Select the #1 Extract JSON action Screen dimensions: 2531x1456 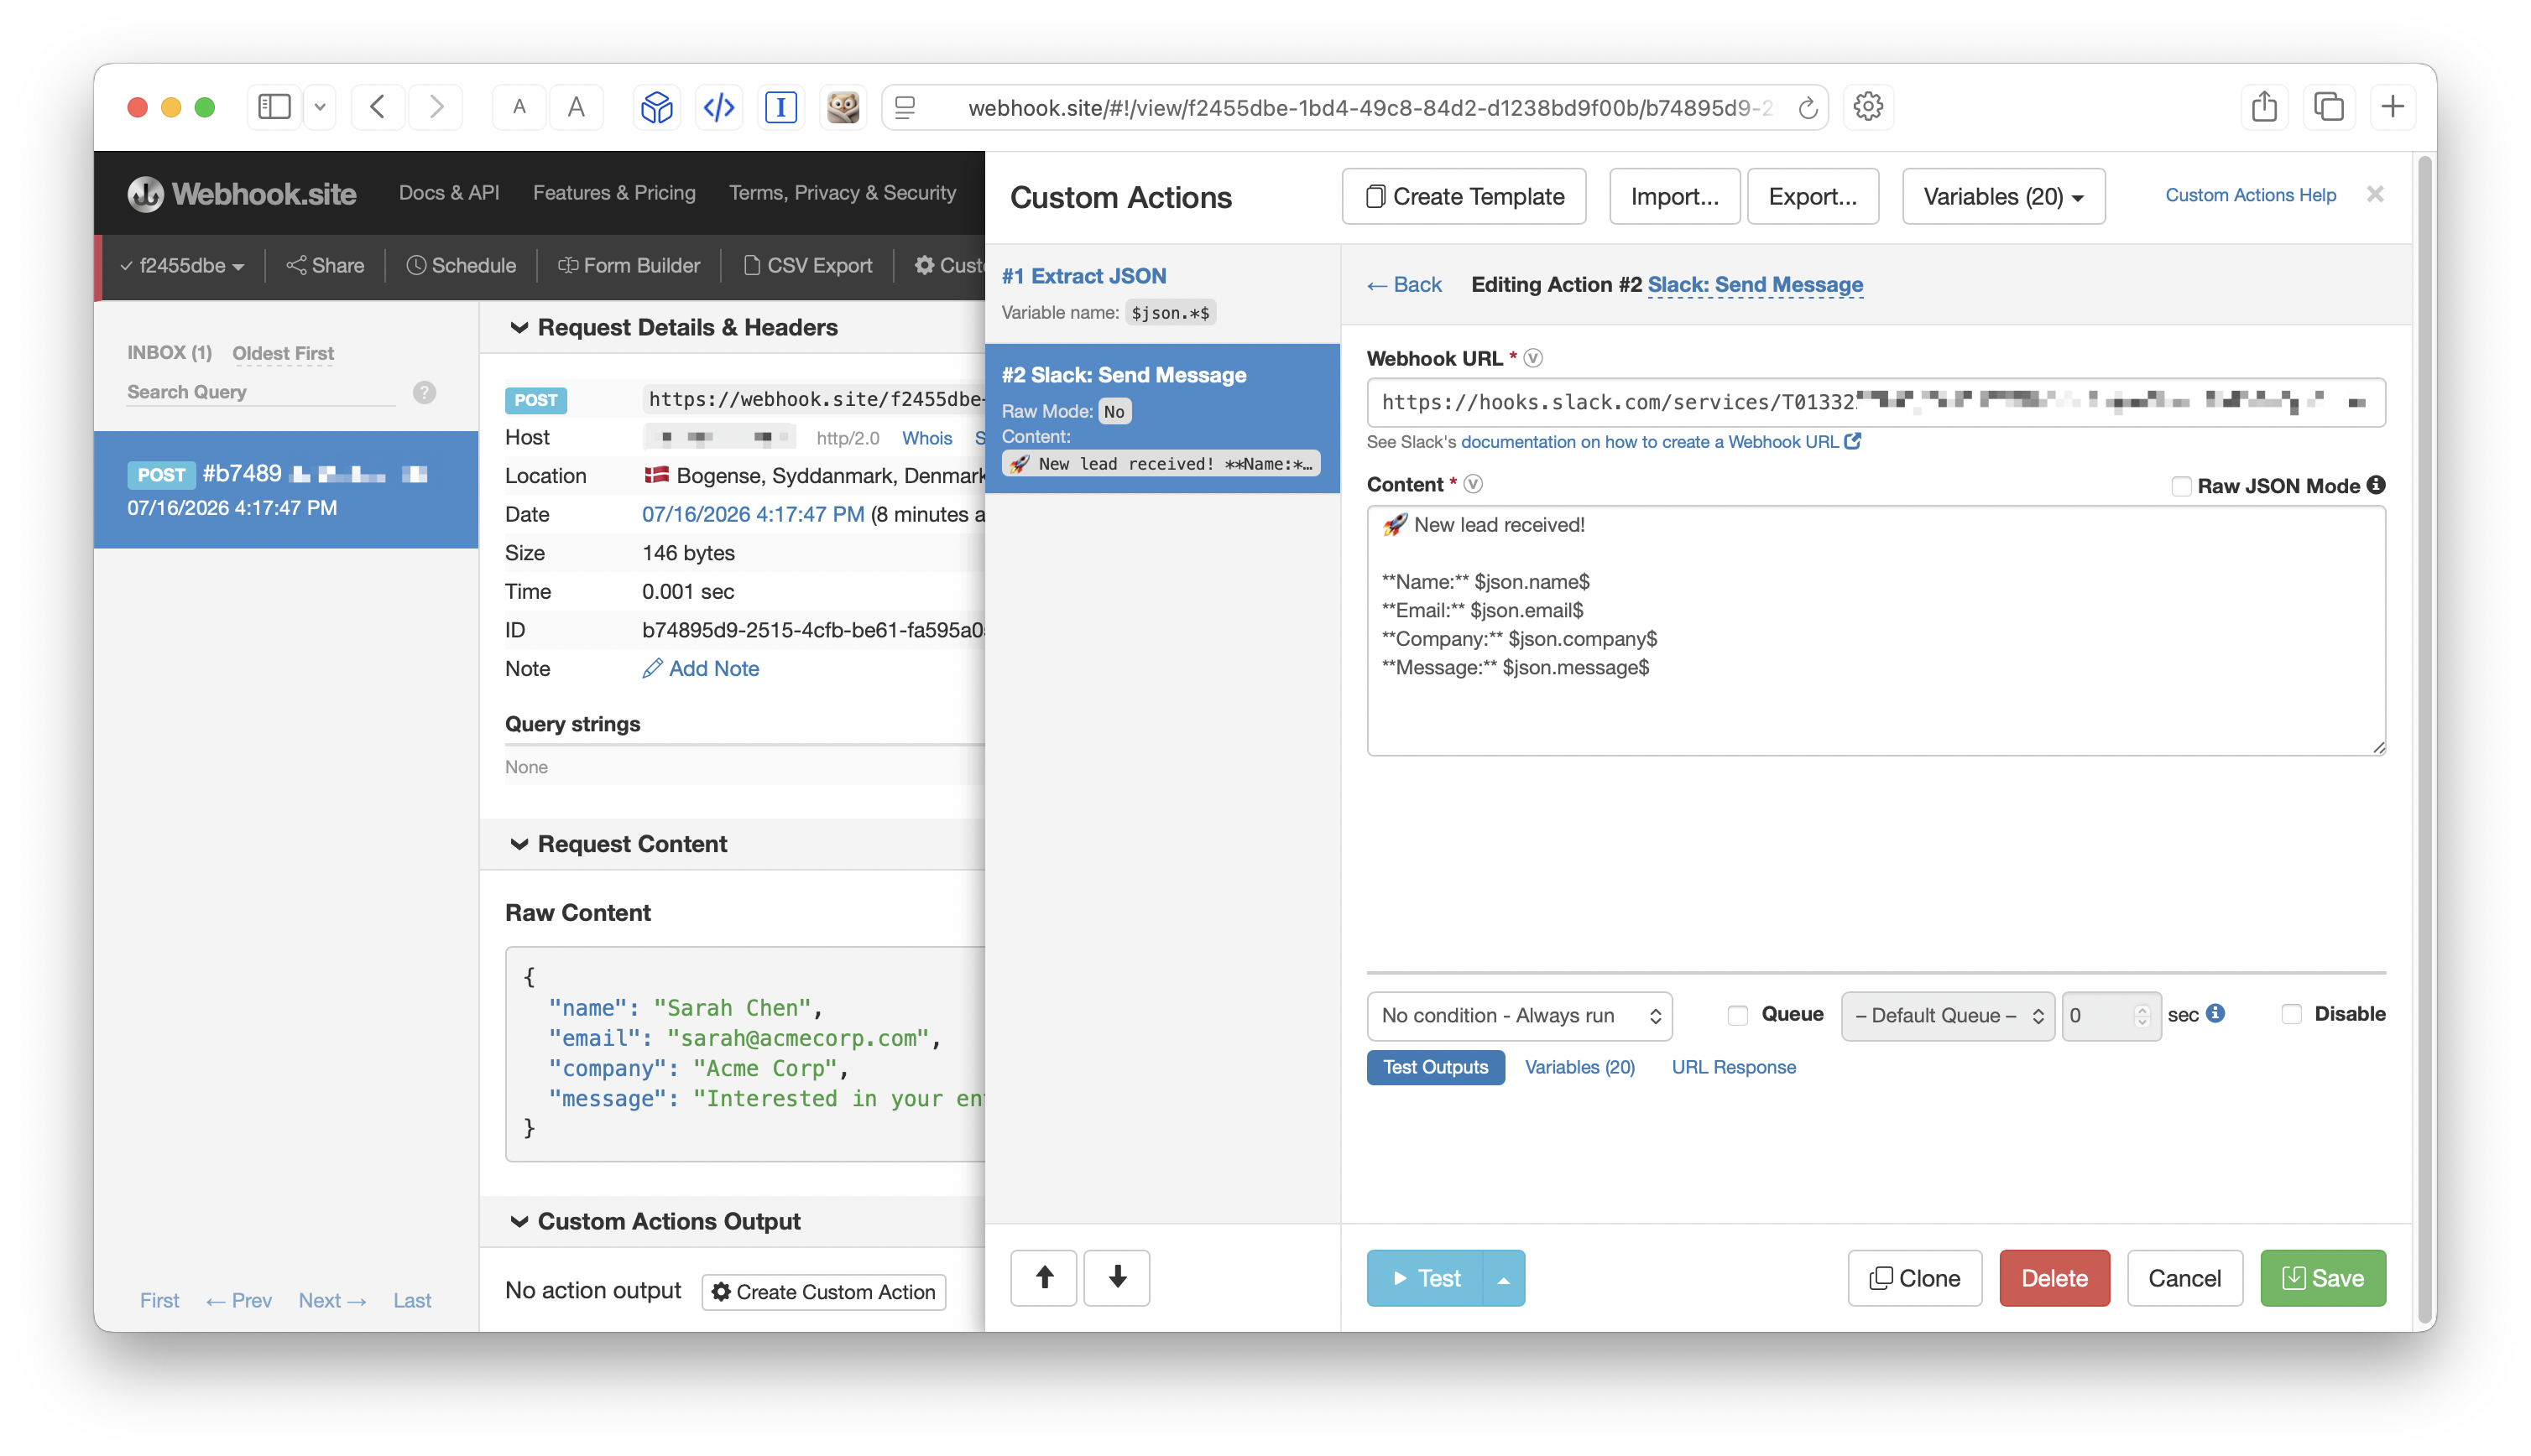(x=1161, y=293)
